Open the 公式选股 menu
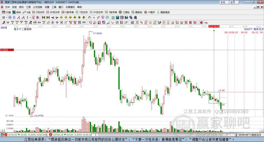Viewport: 264px width, 142px height. point(38,7)
